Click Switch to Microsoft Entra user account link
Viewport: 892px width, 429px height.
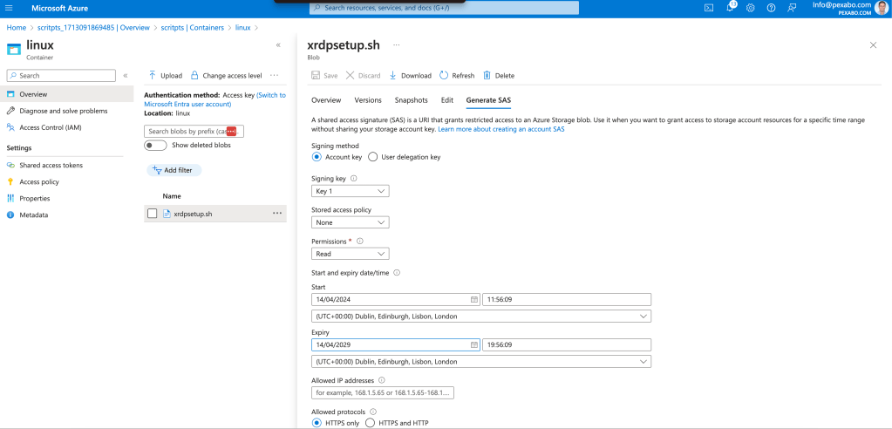click(215, 99)
